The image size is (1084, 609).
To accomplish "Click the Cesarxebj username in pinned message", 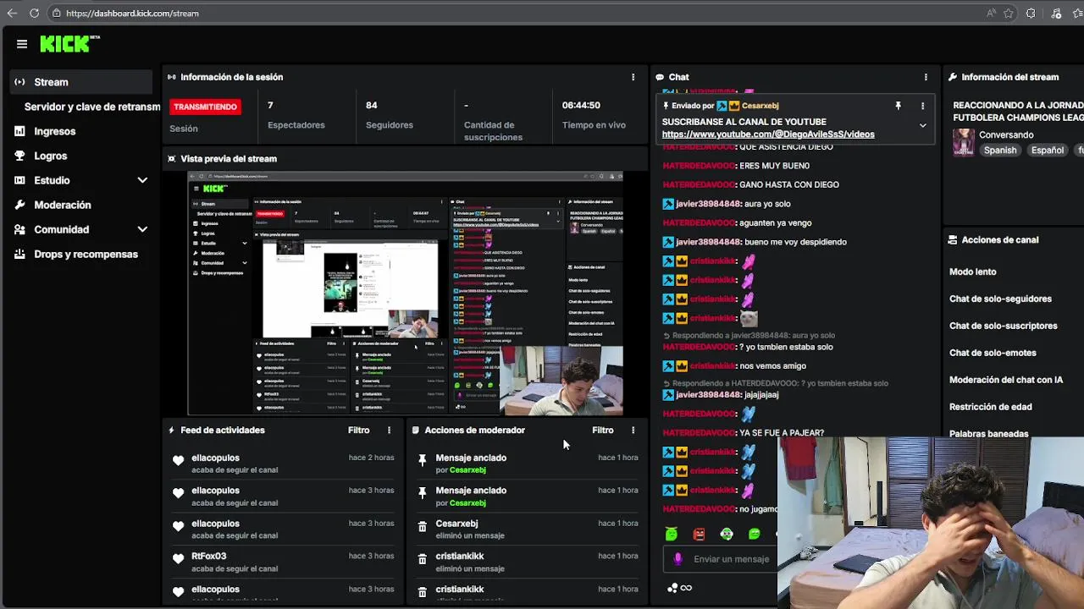I will (x=760, y=106).
